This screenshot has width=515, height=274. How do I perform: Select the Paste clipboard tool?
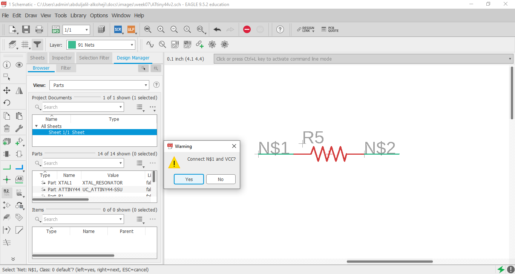[x=19, y=116]
